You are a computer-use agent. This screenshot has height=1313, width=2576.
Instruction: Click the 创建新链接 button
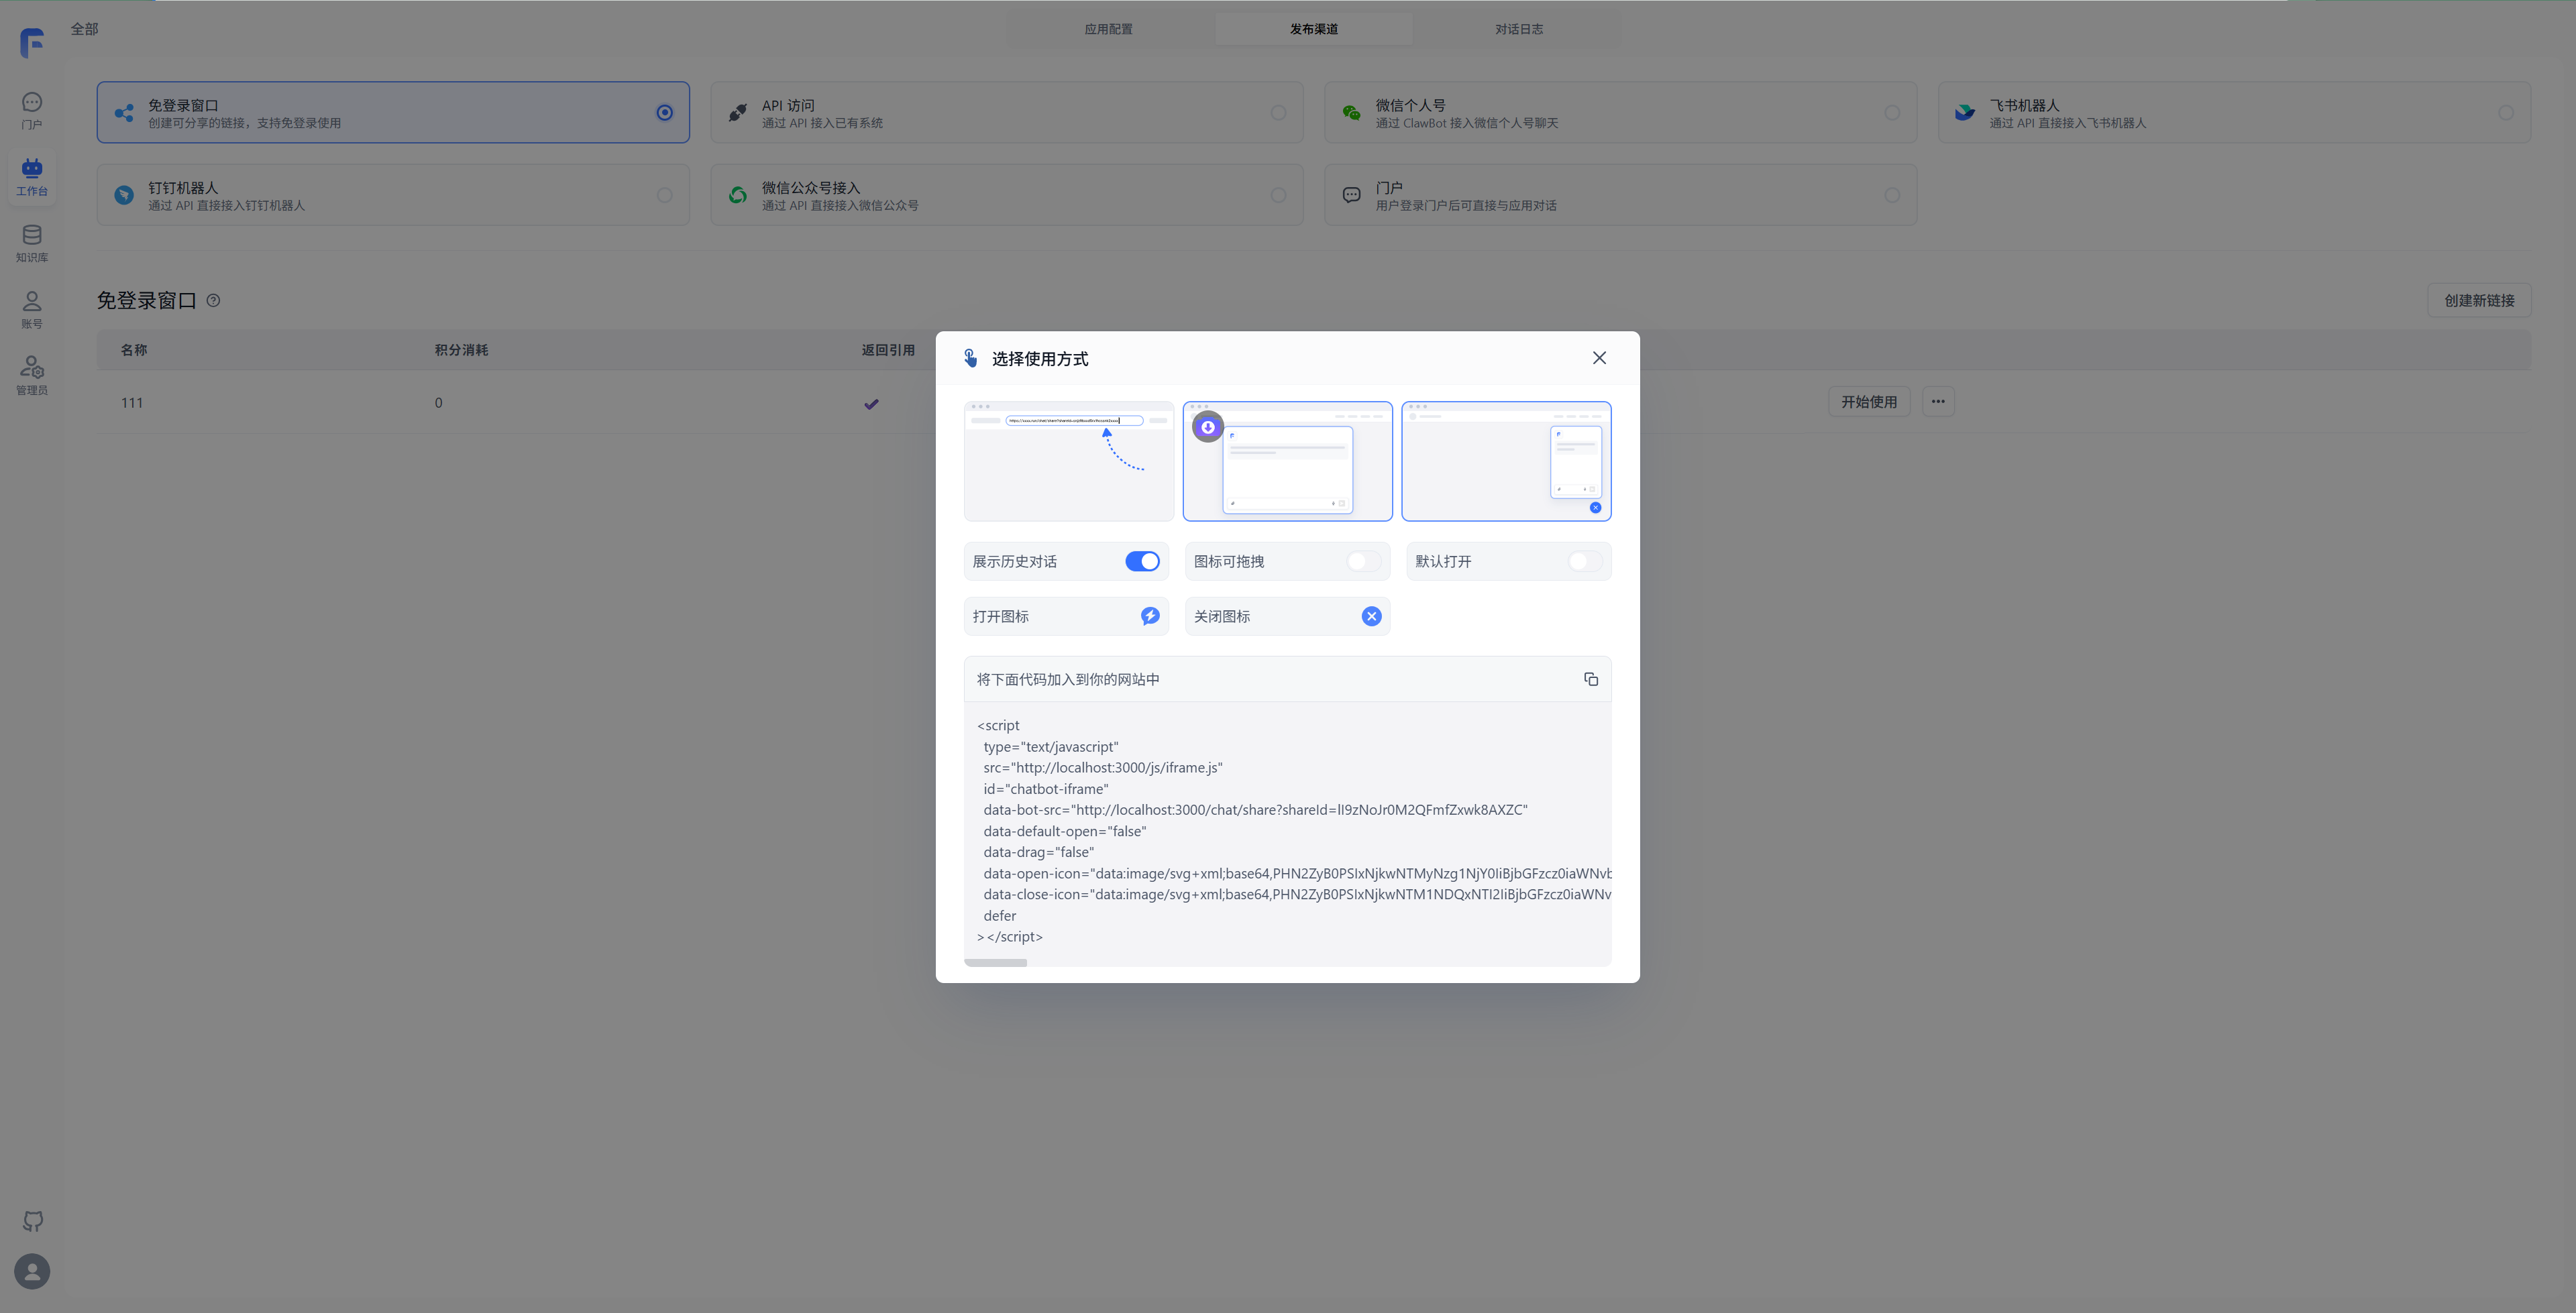pyautogui.click(x=2479, y=300)
